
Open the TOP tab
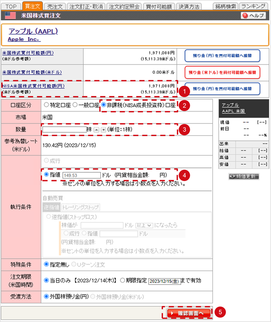click(11, 7)
